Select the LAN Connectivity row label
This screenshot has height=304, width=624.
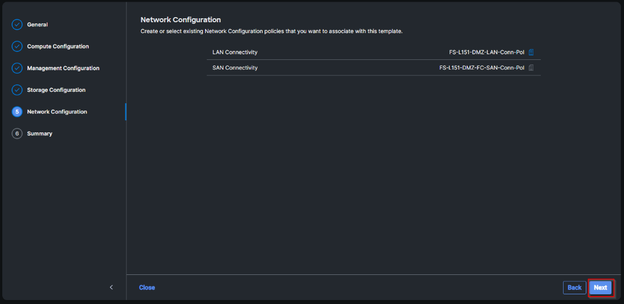[x=235, y=52]
